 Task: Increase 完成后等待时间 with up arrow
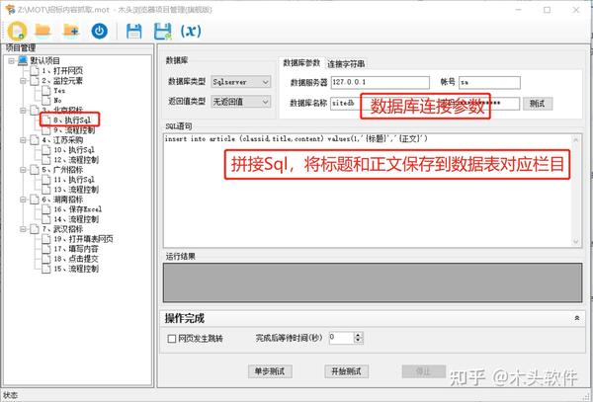(x=358, y=335)
